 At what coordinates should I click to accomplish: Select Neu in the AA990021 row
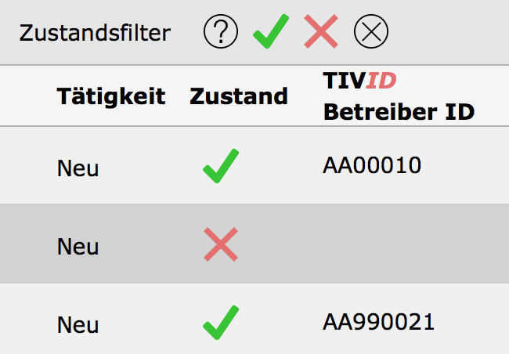(78, 323)
